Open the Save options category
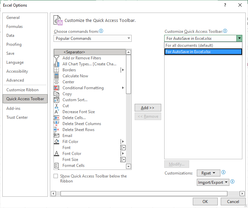The image size is (248, 208). click(25, 53)
